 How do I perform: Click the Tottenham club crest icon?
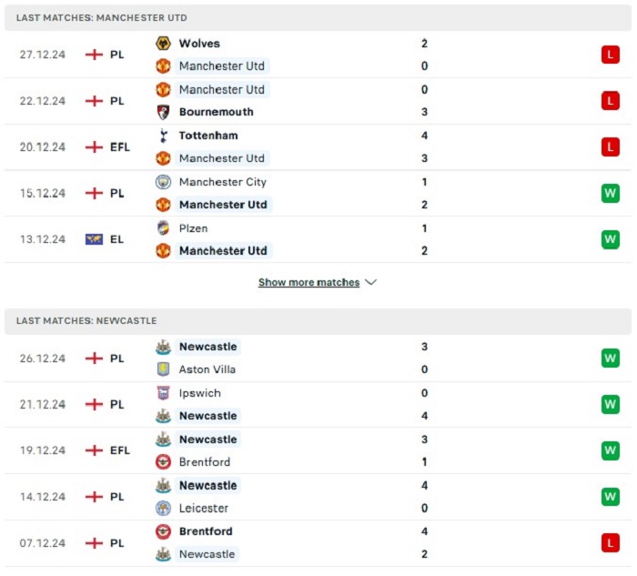pyautogui.click(x=163, y=136)
